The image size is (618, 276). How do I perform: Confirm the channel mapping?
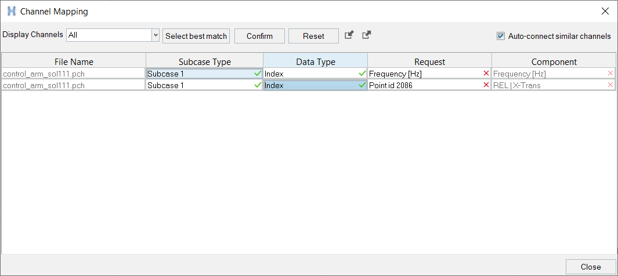(x=259, y=36)
